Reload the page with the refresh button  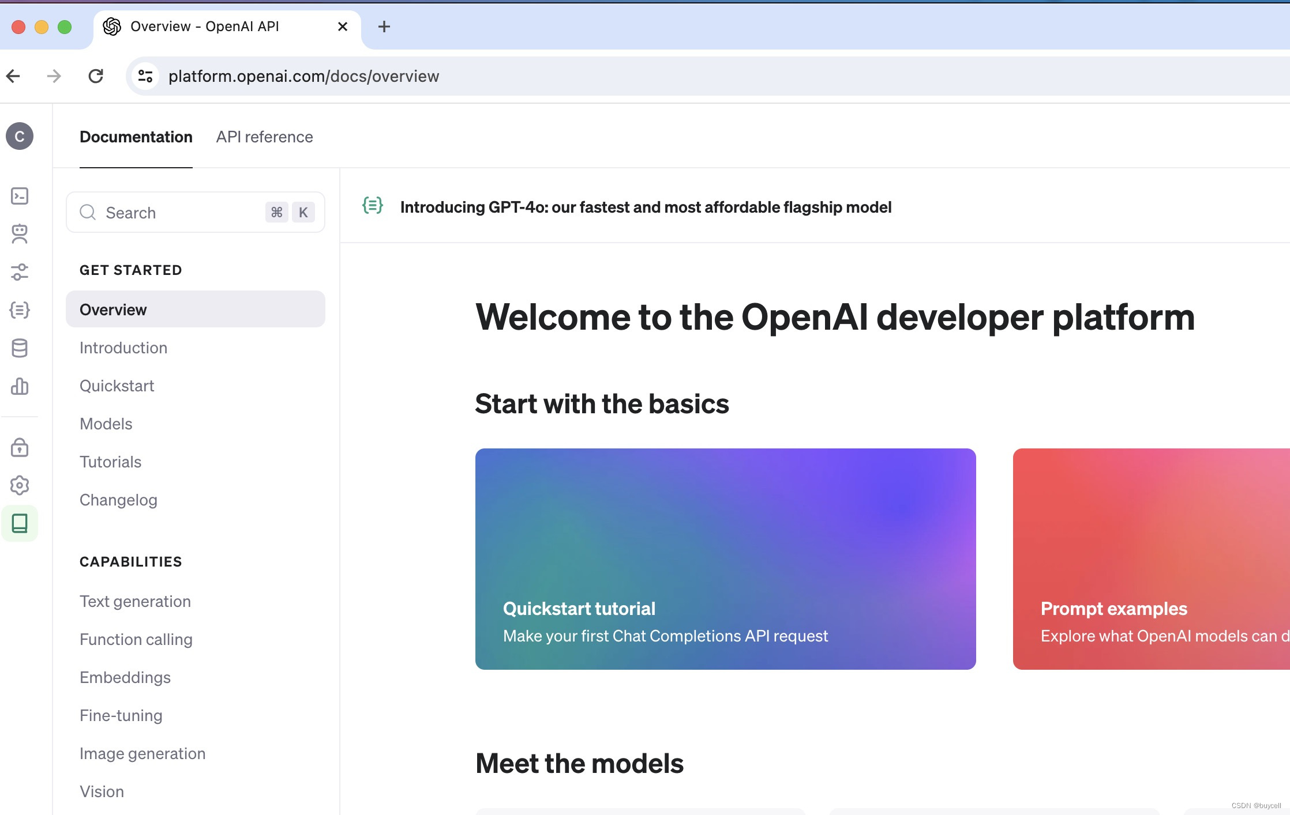point(96,76)
